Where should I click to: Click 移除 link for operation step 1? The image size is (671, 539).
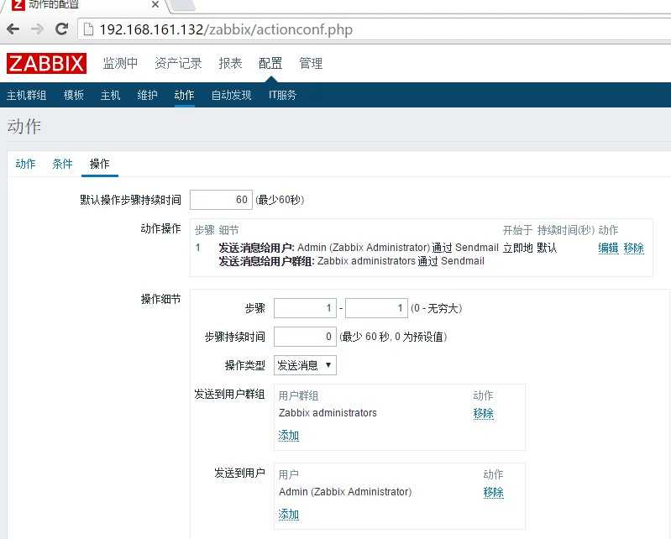pos(634,248)
